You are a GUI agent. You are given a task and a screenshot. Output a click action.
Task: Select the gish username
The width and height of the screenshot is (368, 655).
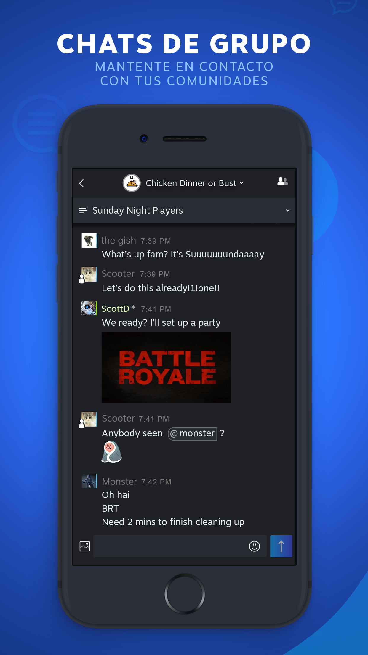(x=119, y=241)
